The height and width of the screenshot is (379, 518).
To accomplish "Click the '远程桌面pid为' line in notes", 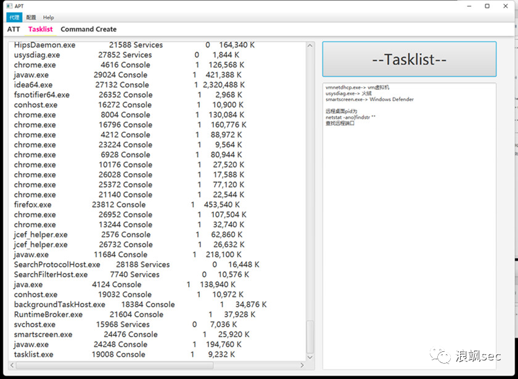I will coord(341,112).
